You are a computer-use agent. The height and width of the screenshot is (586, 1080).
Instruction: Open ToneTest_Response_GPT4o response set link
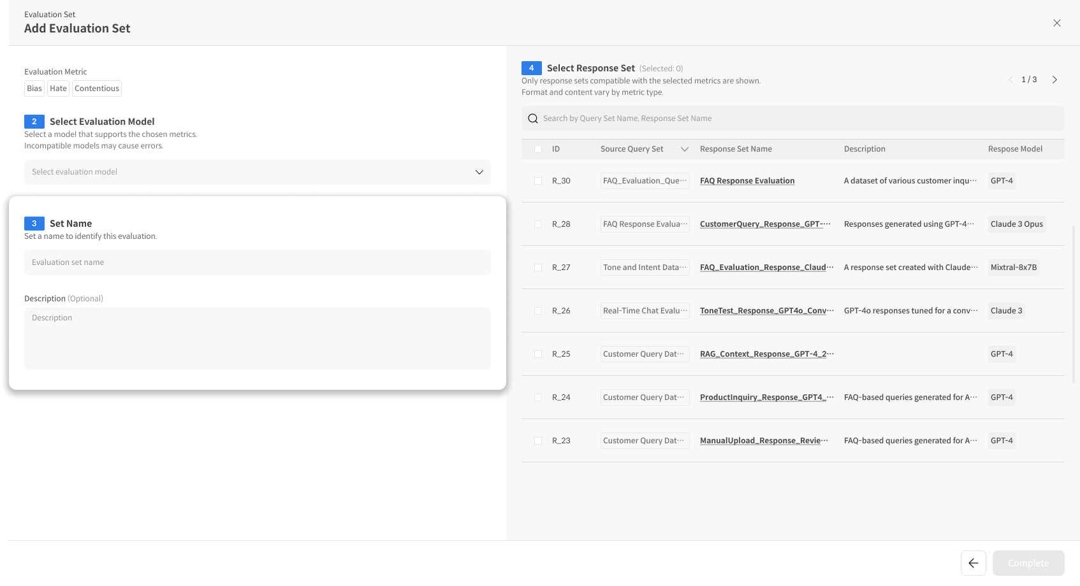tap(766, 311)
